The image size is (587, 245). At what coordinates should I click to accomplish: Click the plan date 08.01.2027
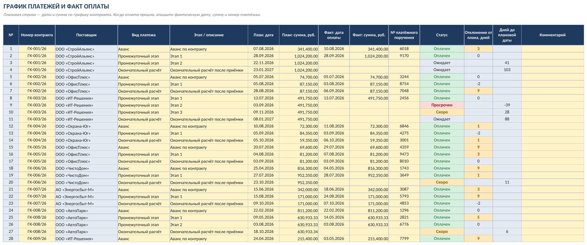pos(263,119)
